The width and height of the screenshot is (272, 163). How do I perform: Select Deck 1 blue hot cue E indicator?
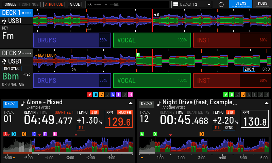[x=113, y=94]
